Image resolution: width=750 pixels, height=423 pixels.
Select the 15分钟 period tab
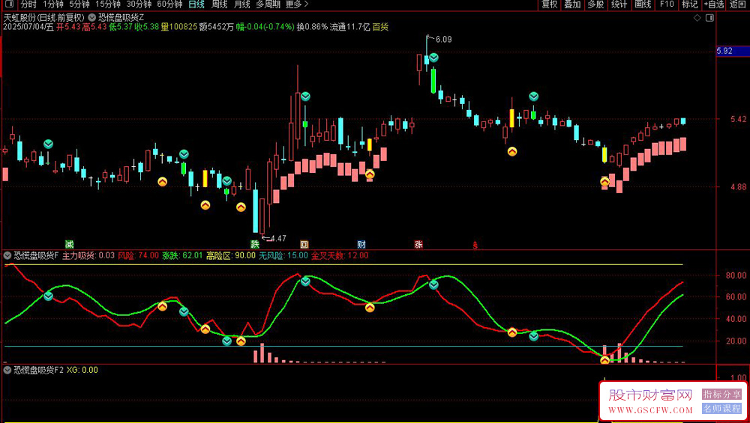(108, 4)
